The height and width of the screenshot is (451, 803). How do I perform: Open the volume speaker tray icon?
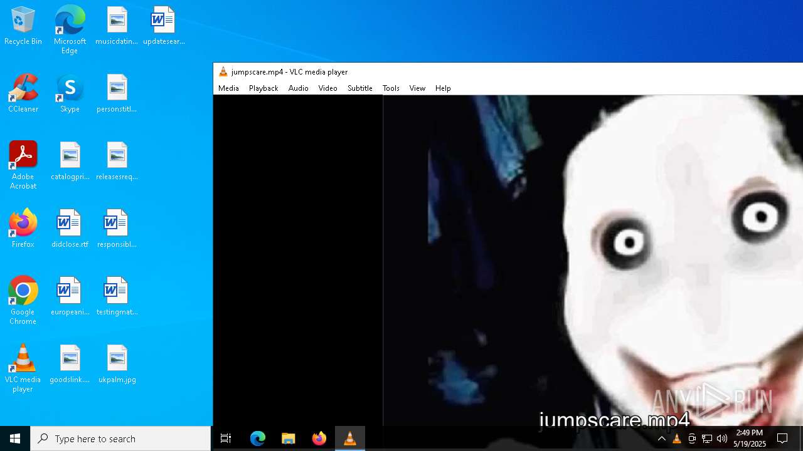pos(722,438)
